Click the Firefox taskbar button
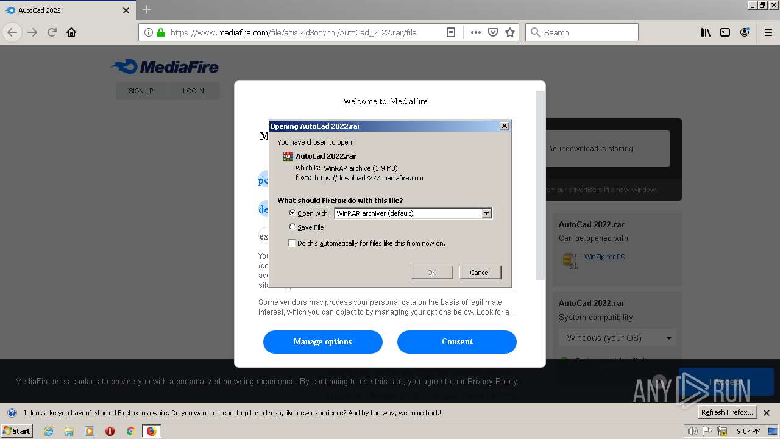780x439 pixels. pyautogui.click(x=151, y=431)
